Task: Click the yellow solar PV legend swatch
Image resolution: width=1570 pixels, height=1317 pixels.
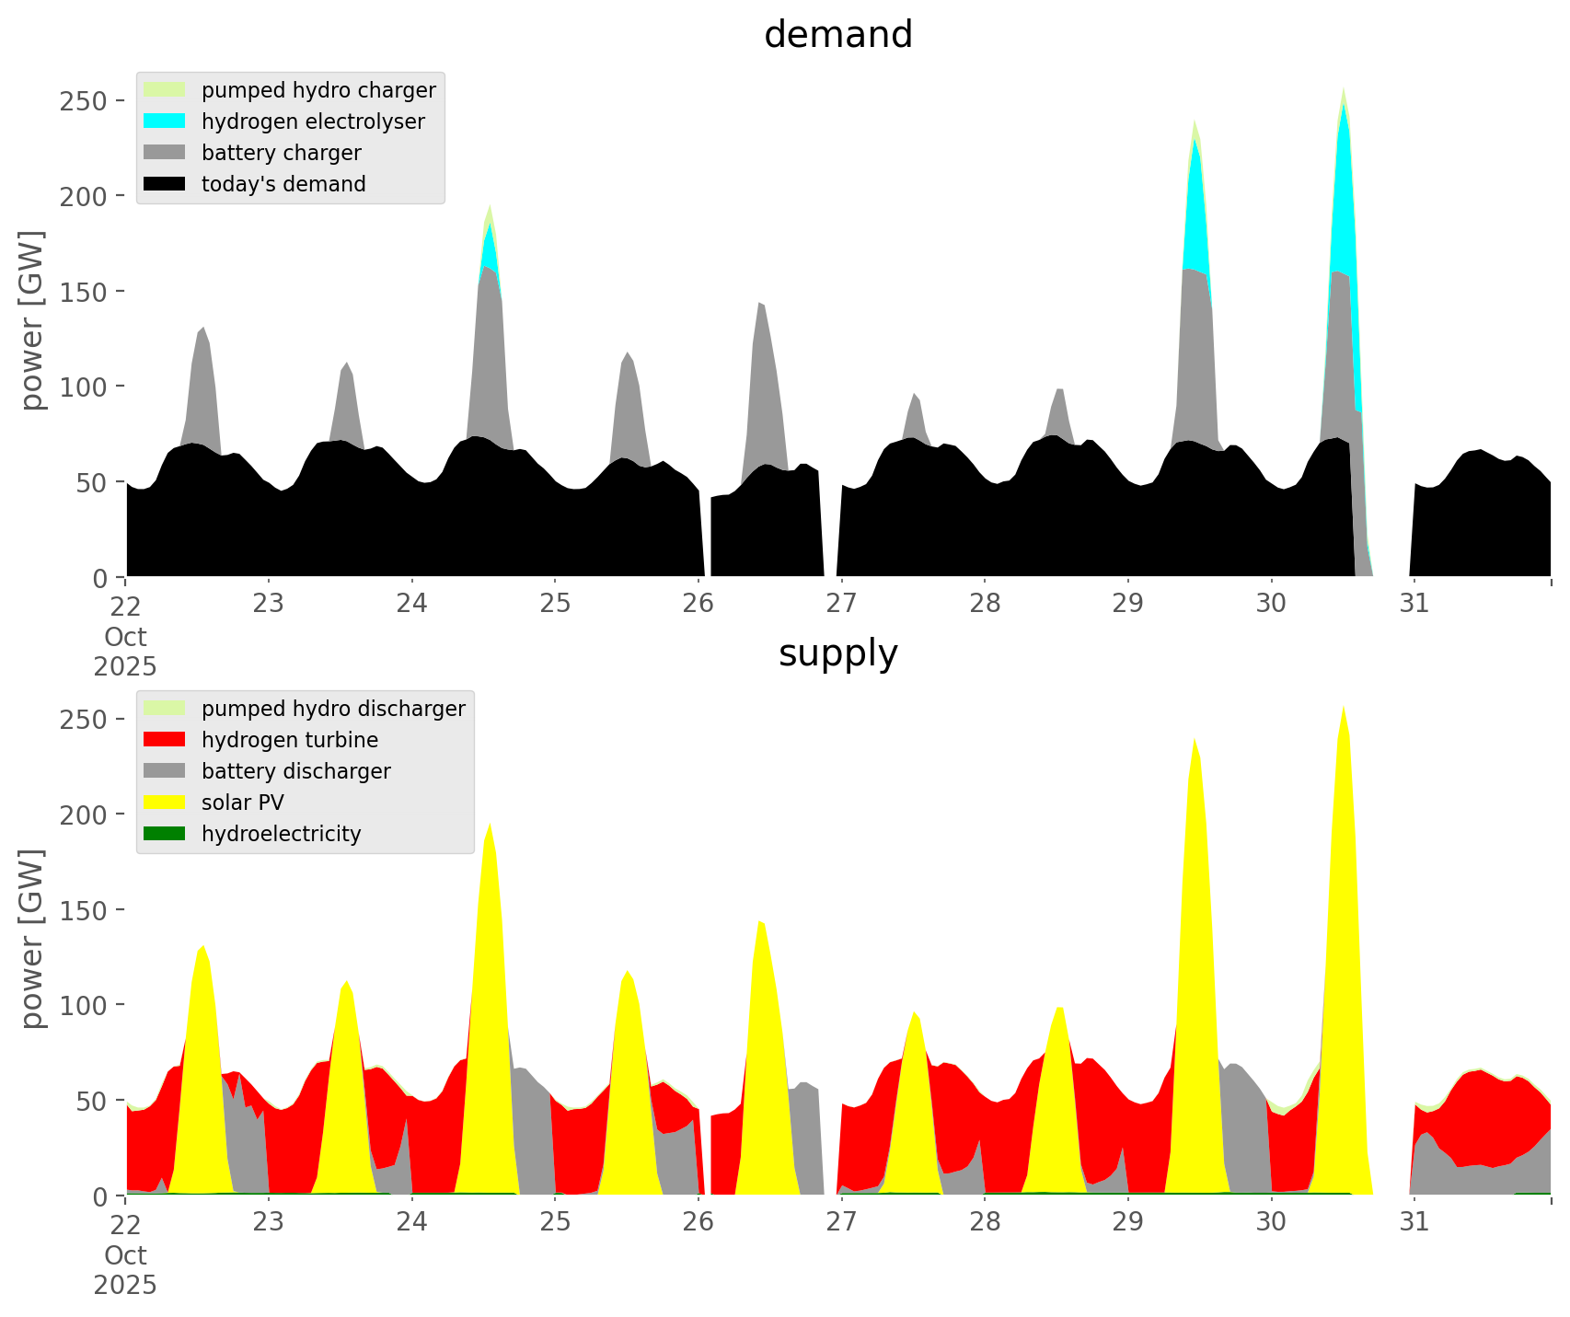Action: (x=165, y=803)
